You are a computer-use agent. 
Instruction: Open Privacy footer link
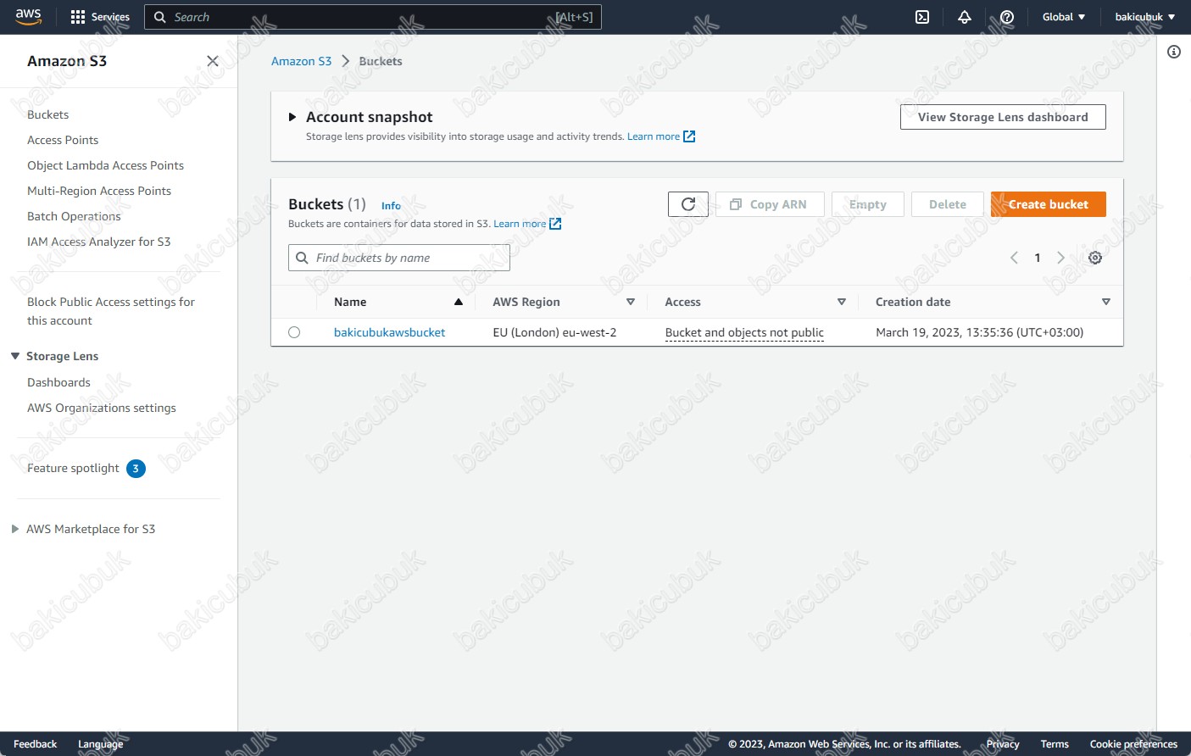pos(1003,744)
